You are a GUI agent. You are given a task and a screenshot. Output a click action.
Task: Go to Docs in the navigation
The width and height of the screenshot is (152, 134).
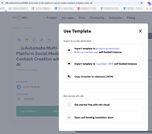point(82,18)
